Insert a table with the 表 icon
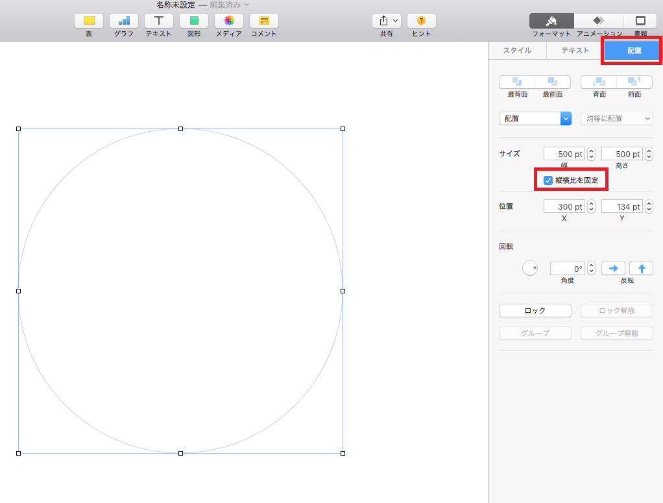The width and height of the screenshot is (663, 503). click(x=89, y=21)
